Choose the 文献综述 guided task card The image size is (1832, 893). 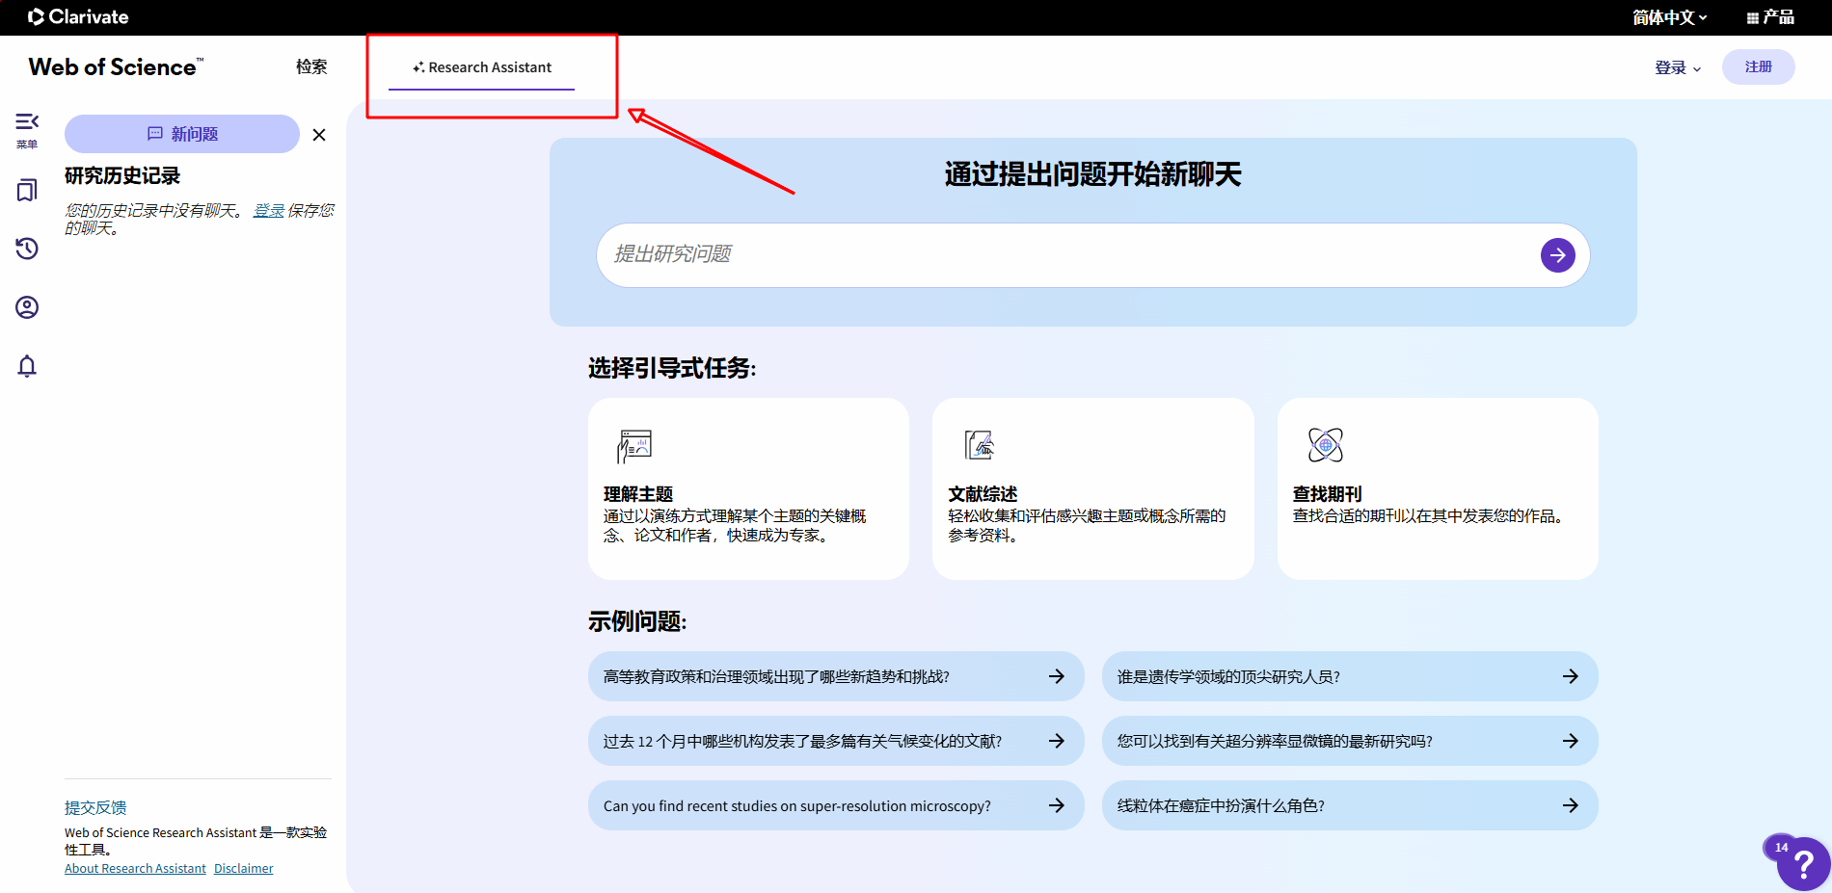click(1092, 488)
